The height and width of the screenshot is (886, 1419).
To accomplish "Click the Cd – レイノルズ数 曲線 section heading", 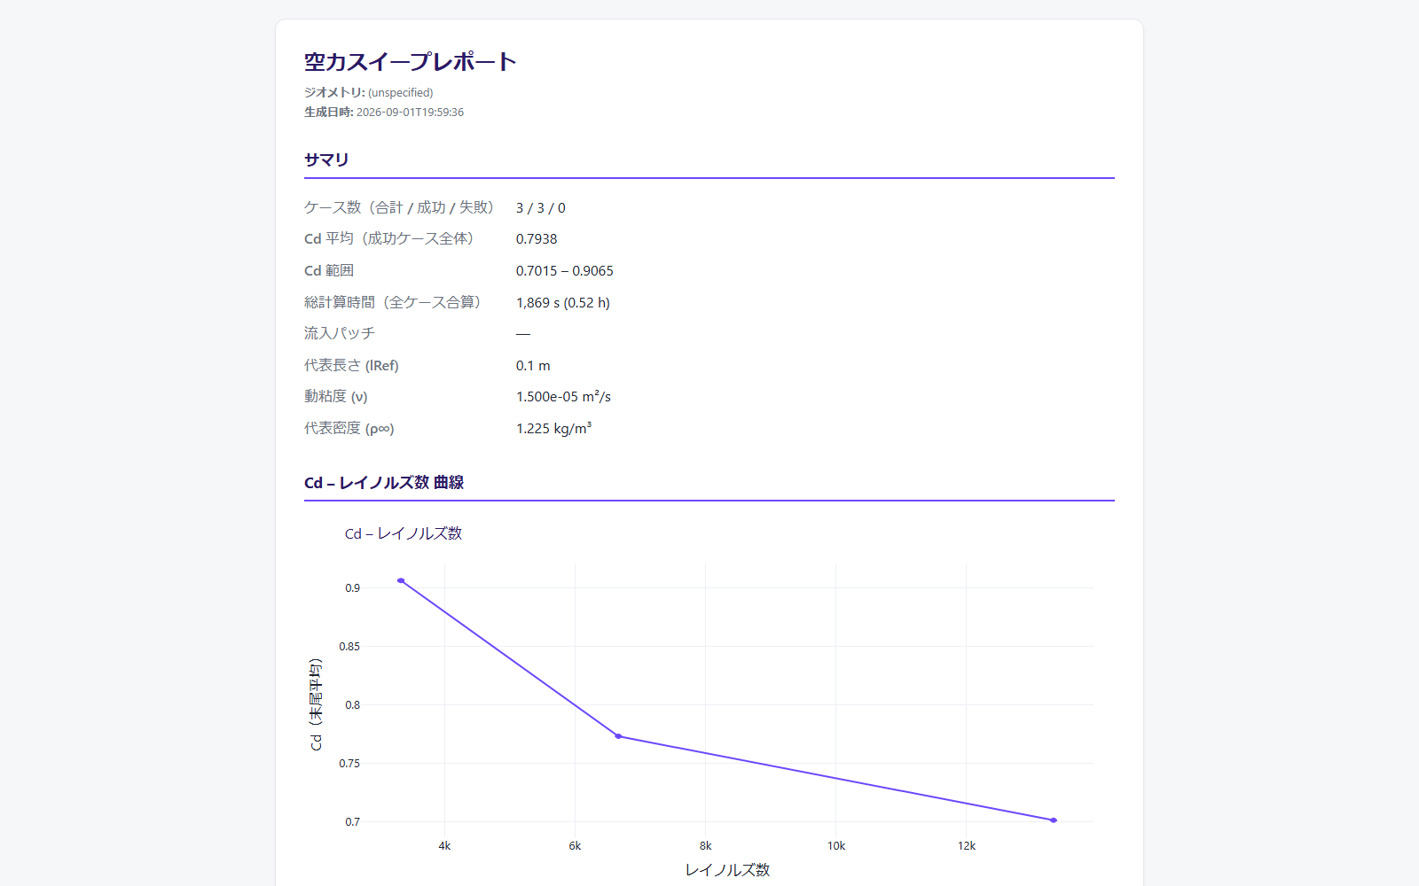I will point(384,483).
